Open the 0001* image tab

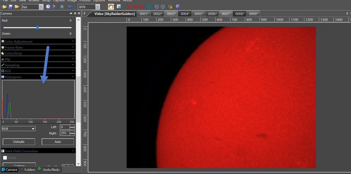[x=144, y=14]
